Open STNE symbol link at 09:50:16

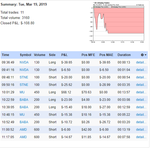pyautogui.click(x=24, y=85)
